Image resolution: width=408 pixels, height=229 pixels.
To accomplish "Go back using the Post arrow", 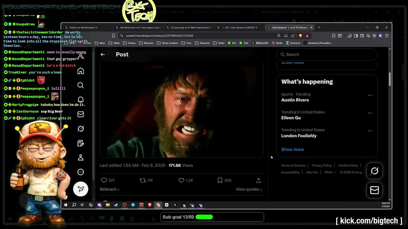I will coord(103,54).
